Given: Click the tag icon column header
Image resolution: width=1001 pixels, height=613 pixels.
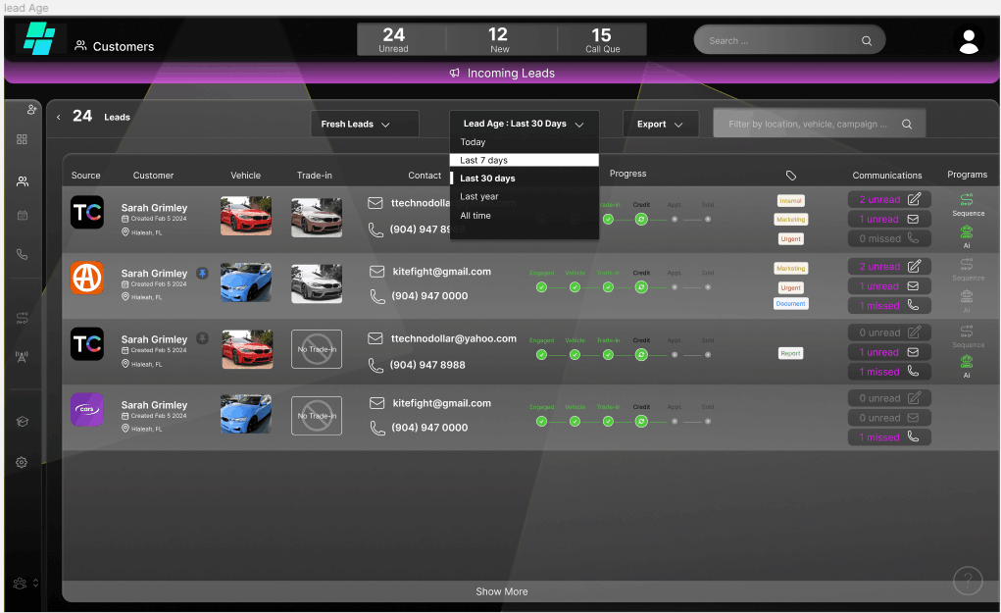Looking at the screenshot, I should point(791,176).
